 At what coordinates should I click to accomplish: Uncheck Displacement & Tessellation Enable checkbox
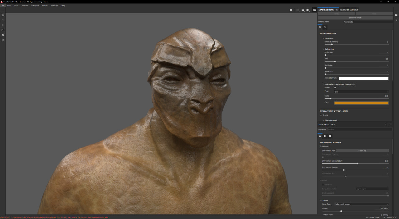tap(321, 115)
